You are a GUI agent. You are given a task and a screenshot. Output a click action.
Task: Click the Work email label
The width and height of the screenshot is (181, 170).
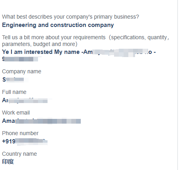click(x=16, y=113)
